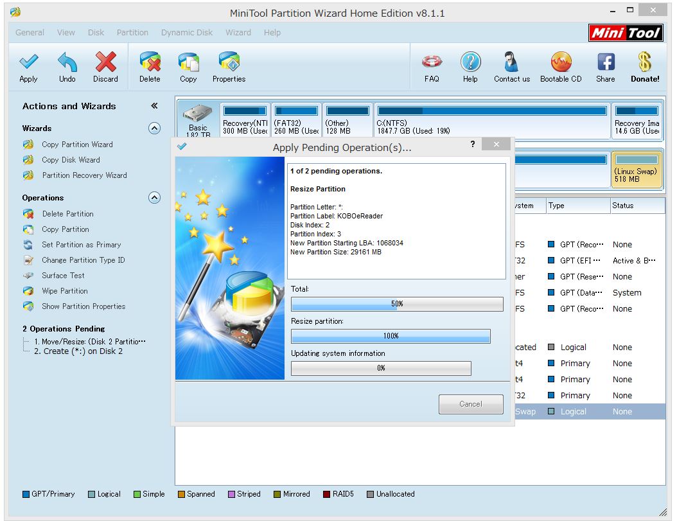Select the Recovery Image 14.6 GB block
Viewport: 677px width, 521px height.
click(637, 120)
